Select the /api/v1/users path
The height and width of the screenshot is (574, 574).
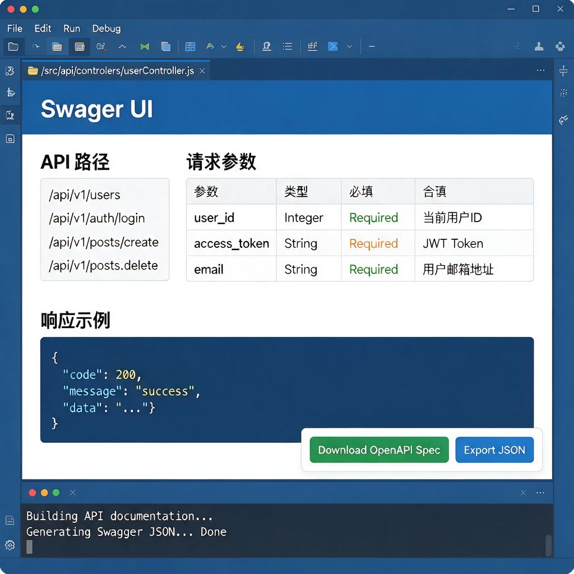tap(85, 195)
